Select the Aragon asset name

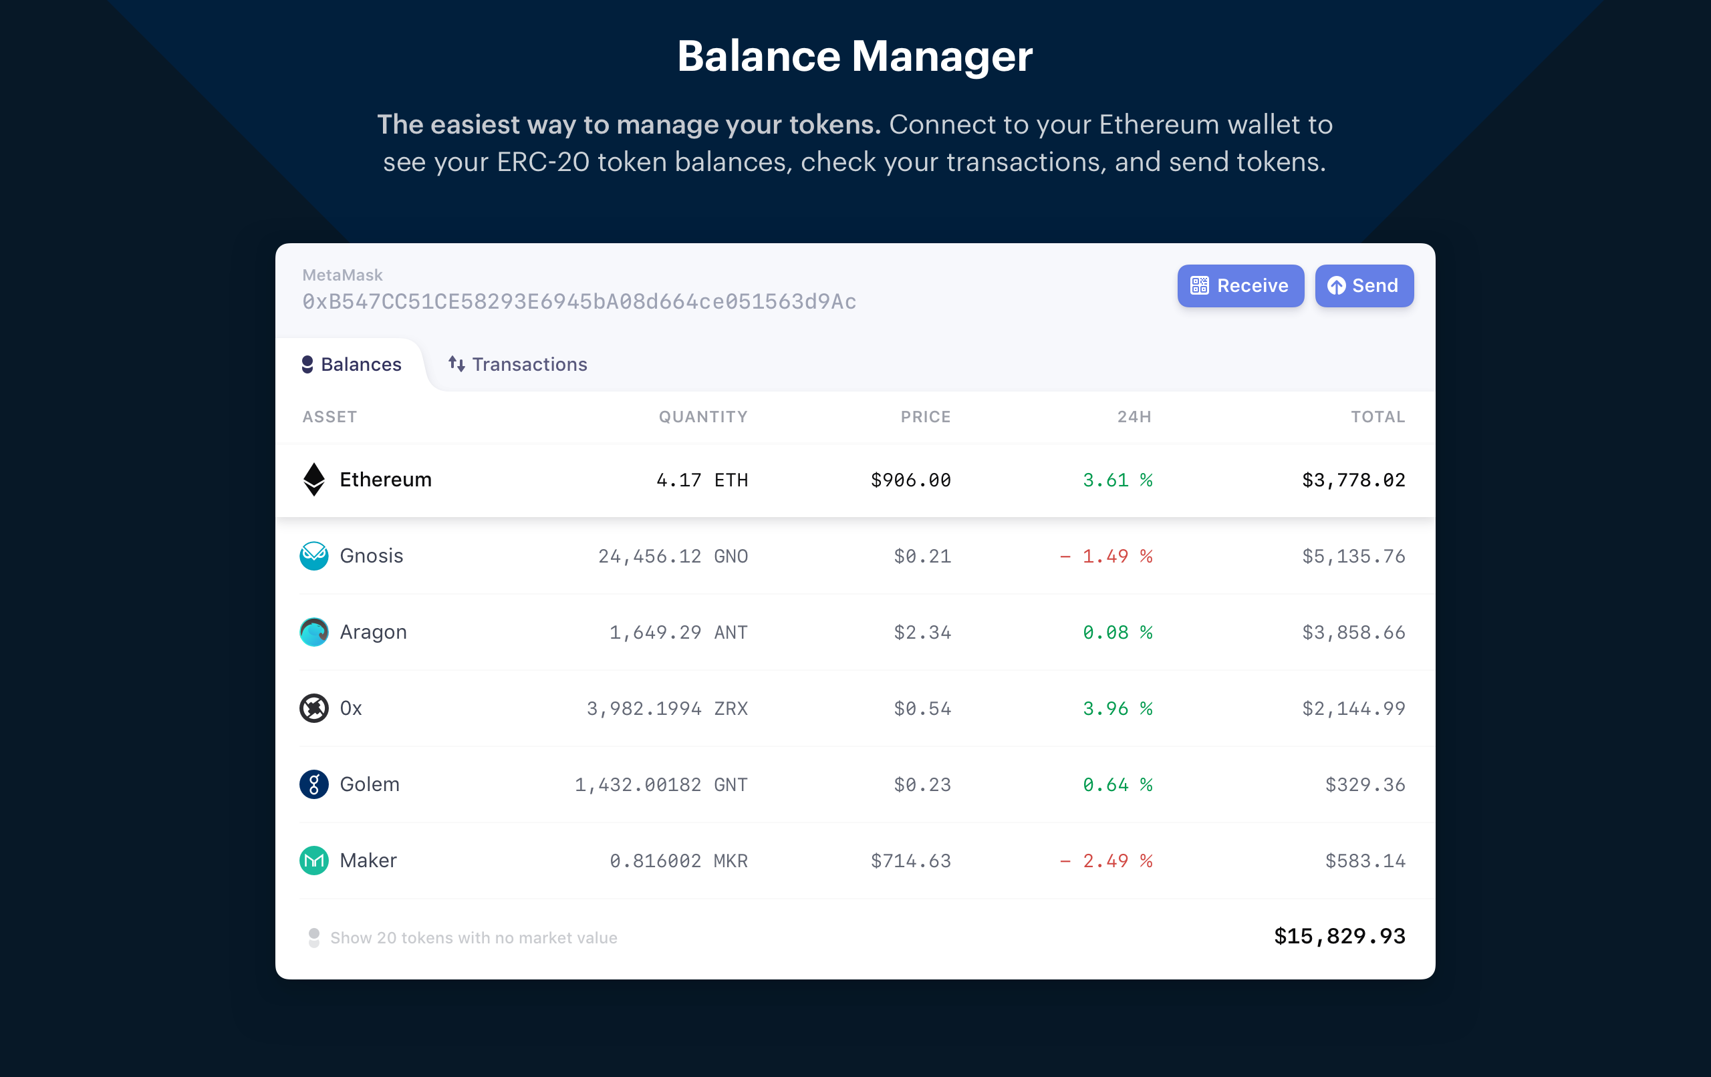373,632
